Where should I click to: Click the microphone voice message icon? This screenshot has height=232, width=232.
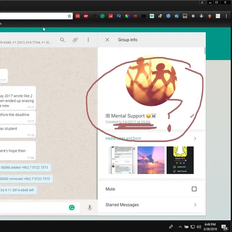pyautogui.click(x=90, y=208)
